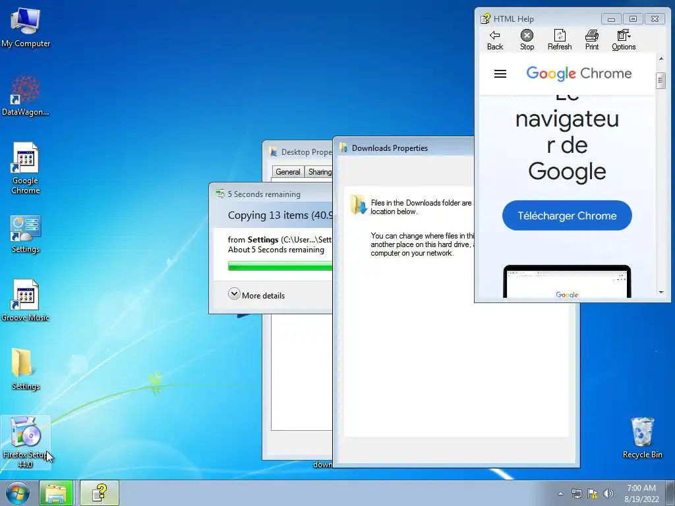Click the Action Center flag icon
This screenshot has width=675, height=506.
593,493
